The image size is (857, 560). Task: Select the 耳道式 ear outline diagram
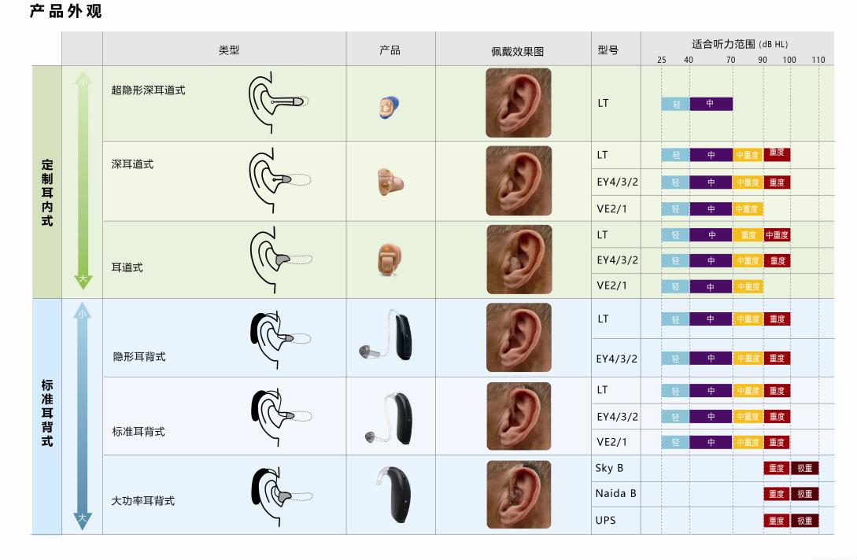pyautogui.click(x=280, y=259)
